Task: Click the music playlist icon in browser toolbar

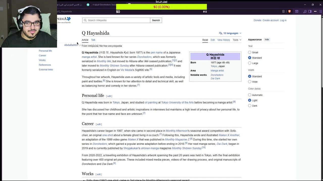Action: (x=305, y=11)
